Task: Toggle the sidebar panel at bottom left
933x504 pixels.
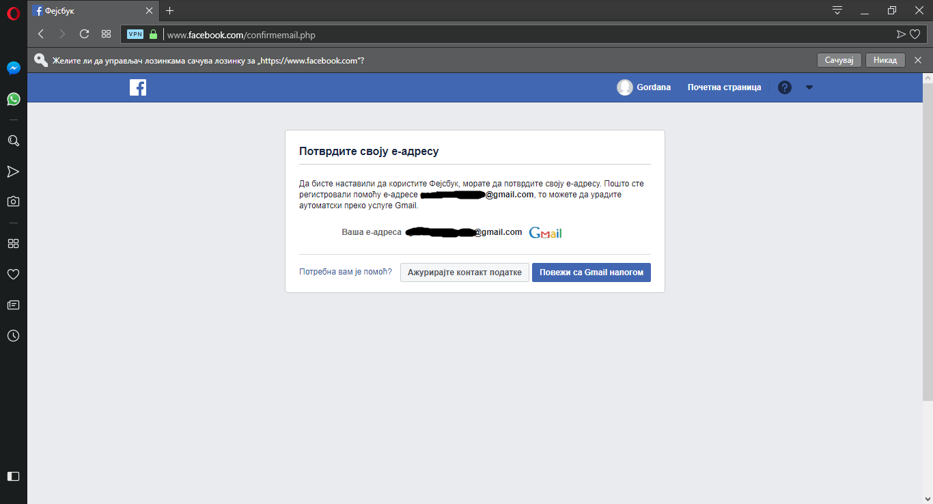Action: [x=14, y=476]
